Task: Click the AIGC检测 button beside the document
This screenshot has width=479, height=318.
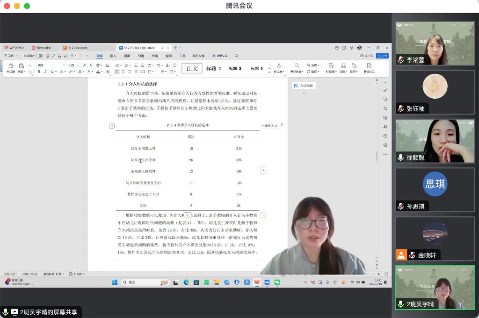Action: [305, 86]
